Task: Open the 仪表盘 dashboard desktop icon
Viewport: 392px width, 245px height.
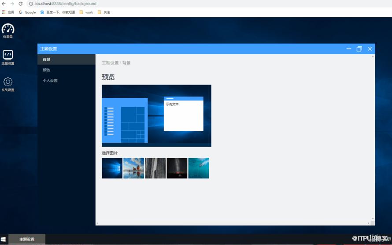Action: (8, 31)
